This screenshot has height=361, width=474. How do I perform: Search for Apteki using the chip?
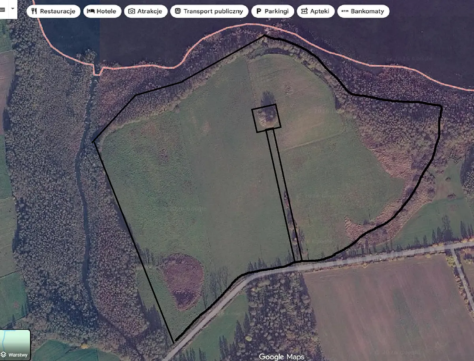click(316, 11)
